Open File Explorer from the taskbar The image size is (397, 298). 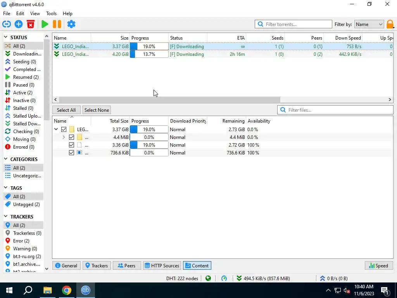47,290
